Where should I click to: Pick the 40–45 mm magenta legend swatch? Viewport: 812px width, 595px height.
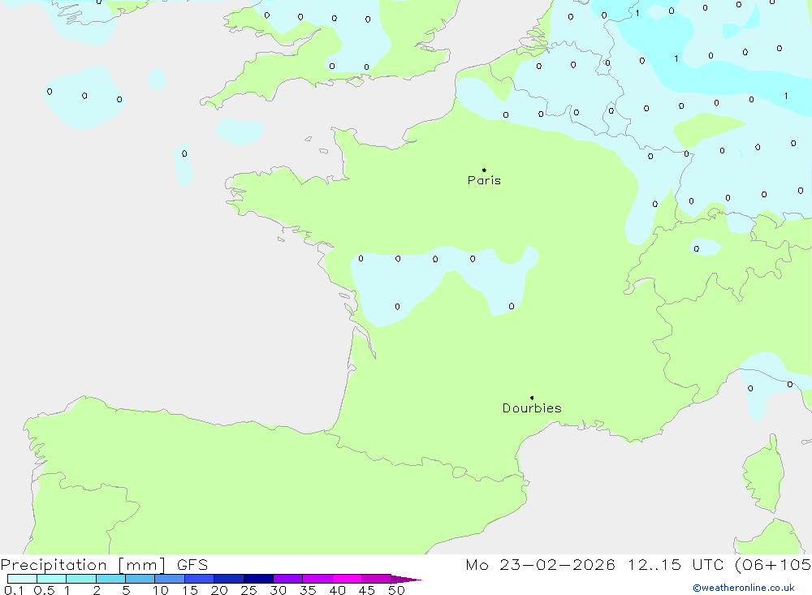pos(347,579)
